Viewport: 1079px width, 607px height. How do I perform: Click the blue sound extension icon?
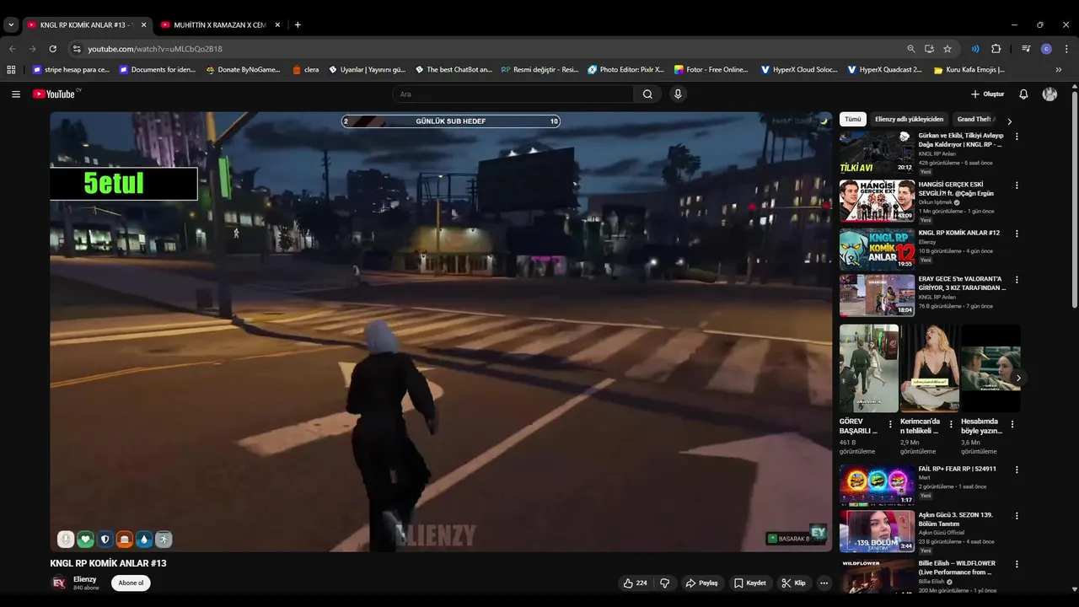975,49
